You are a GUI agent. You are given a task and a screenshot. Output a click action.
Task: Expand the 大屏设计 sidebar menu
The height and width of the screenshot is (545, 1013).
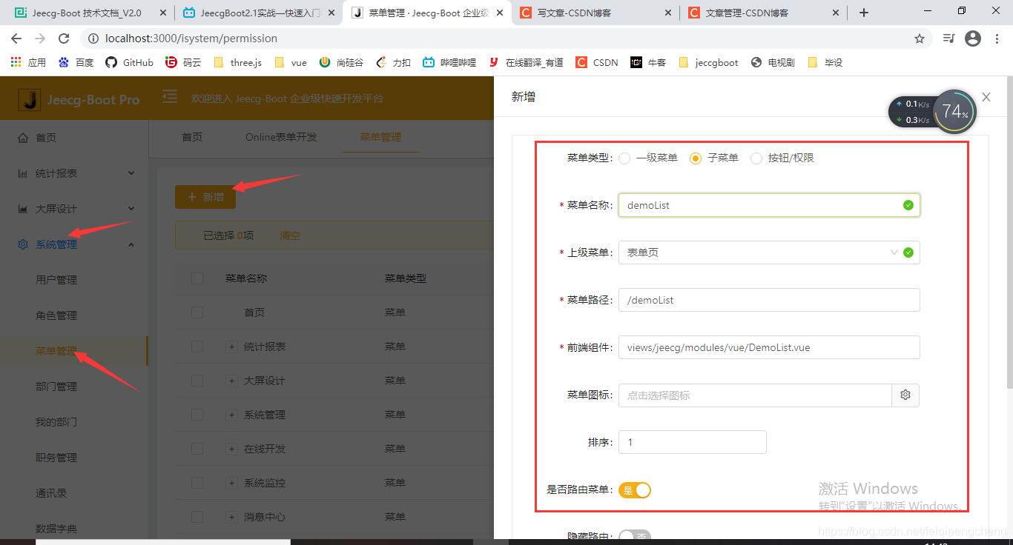74,209
